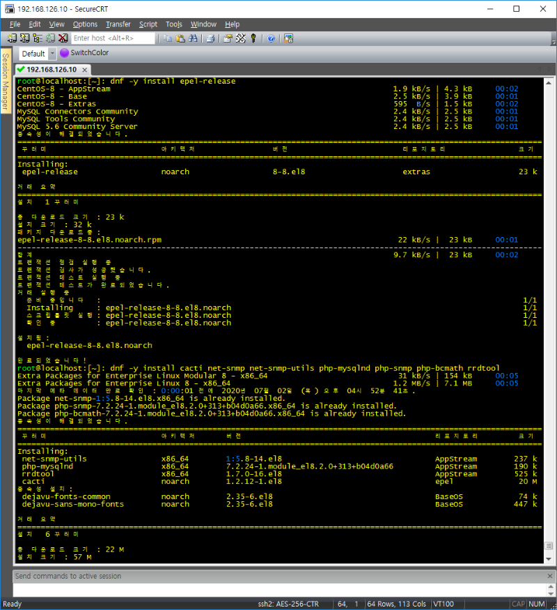The image size is (557, 610).
Task: Click the SwitchColor button
Action: coord(84,53)
